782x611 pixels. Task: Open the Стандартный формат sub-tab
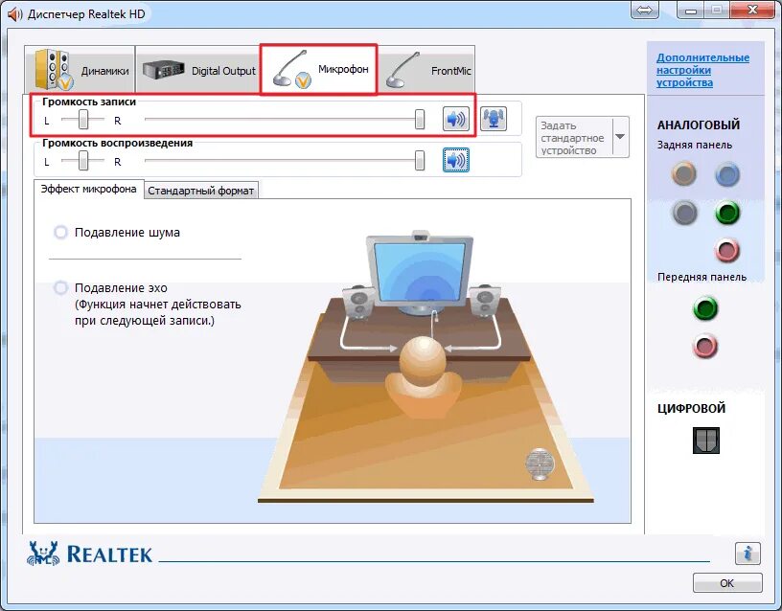(201, 191)
